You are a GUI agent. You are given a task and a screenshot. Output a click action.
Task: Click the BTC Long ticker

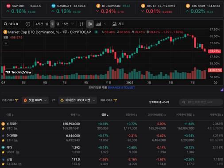coord(158,9)
